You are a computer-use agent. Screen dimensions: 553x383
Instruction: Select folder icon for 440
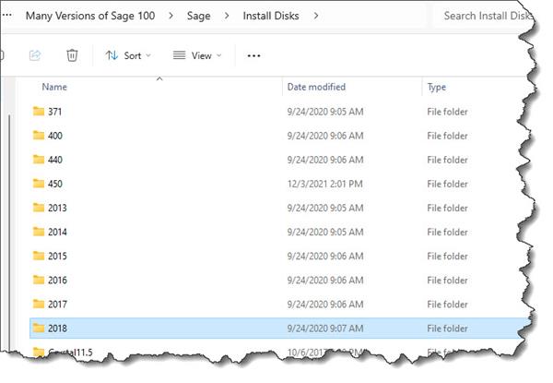[x=39, y=160]
